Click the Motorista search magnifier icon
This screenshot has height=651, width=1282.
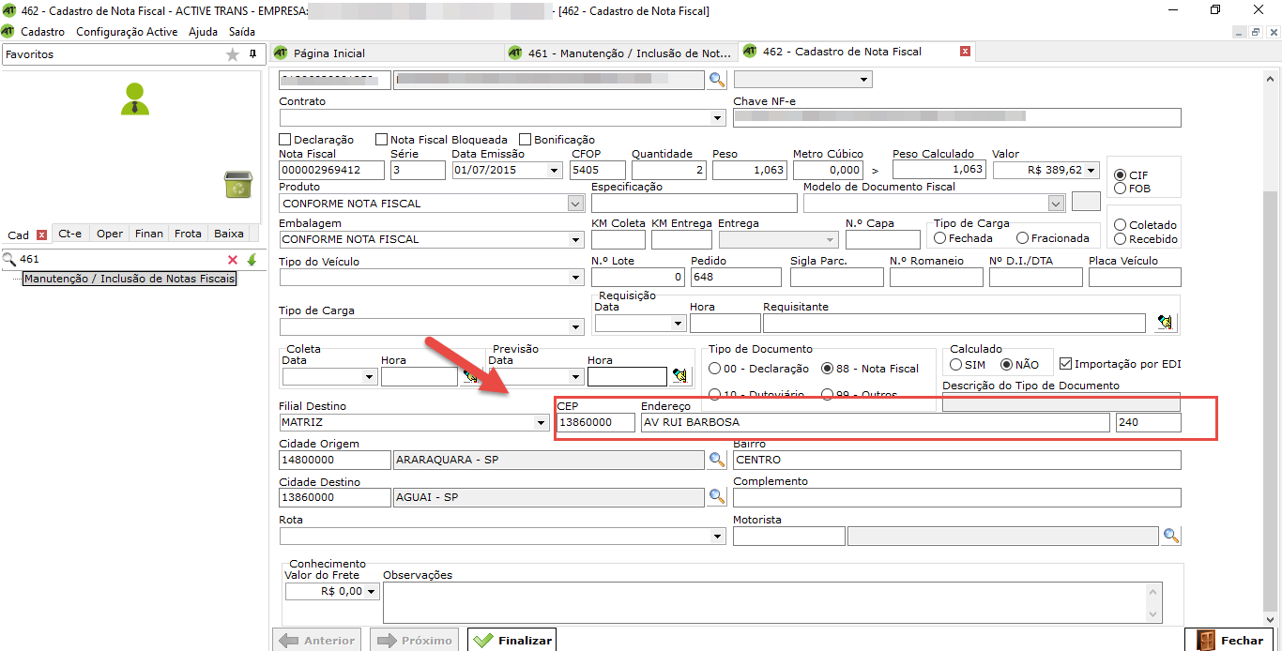pyautogui.click(x=1170, y=536)
